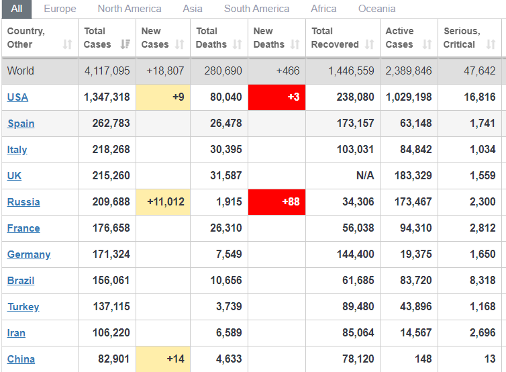The width and height of the screenshot is (506, 372).
Task: Open the USA country link
Action: click(17, 97)
